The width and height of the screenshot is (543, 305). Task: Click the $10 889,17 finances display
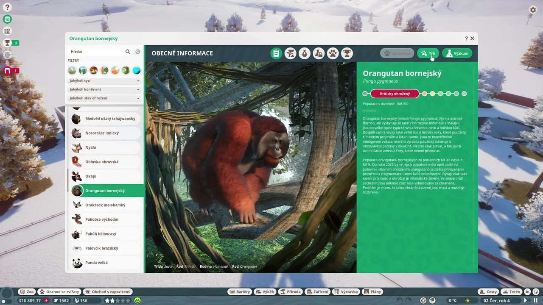[x=34, y=300]
